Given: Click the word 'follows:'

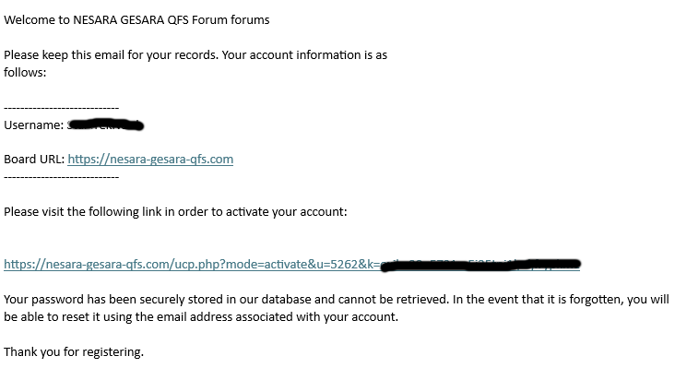Looking at the screenshot, I should [25, 72].
